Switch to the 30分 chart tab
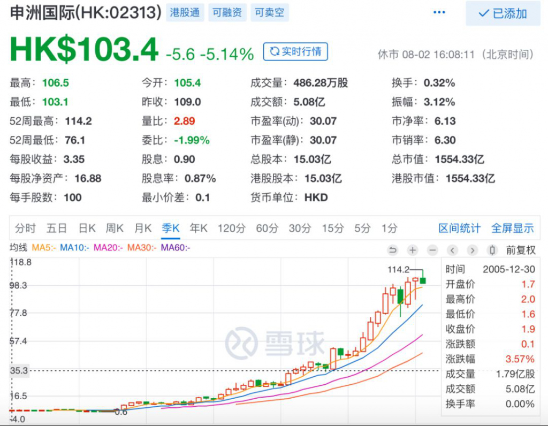548x426 pixels. click(300, 228)
